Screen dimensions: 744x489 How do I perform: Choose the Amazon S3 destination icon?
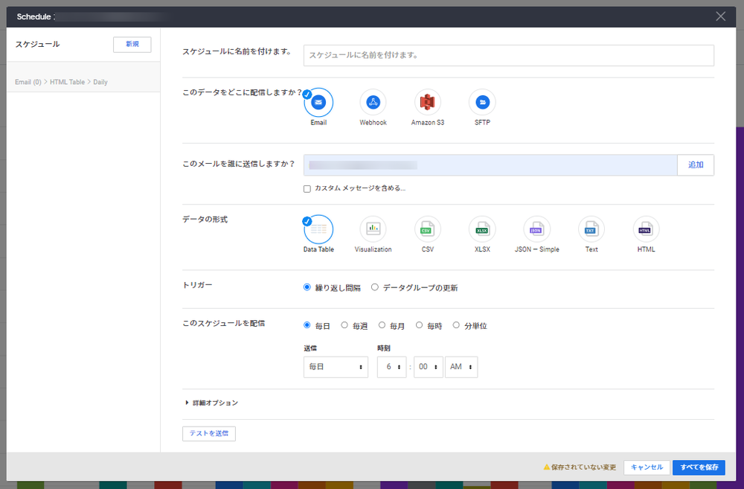(428, 103)
